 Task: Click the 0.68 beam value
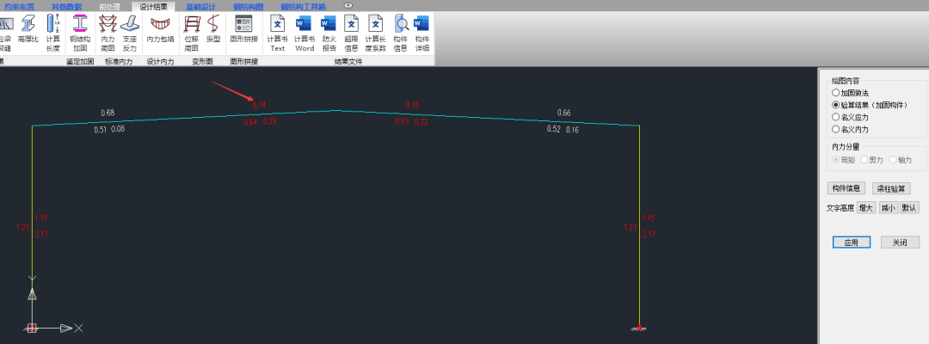[x=108, y=113]
